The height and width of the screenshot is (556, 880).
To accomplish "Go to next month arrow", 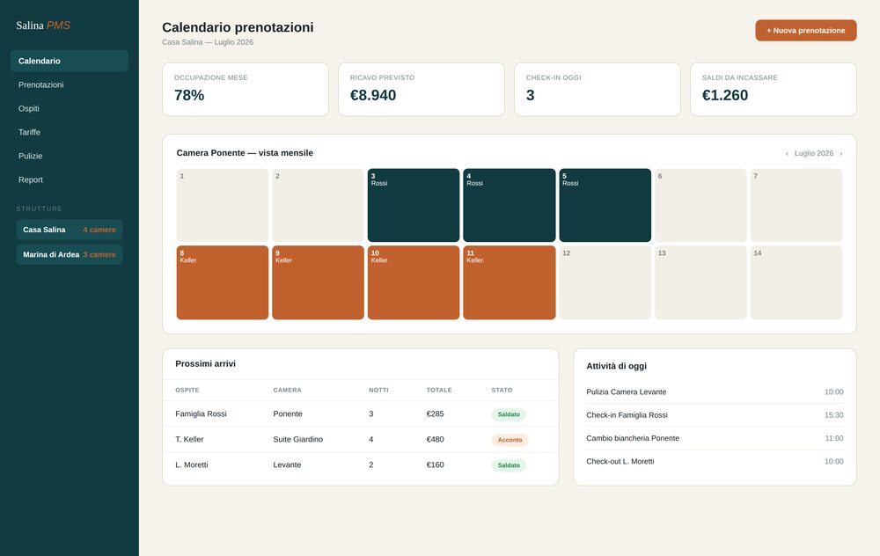I will click(x=840, y=153).
